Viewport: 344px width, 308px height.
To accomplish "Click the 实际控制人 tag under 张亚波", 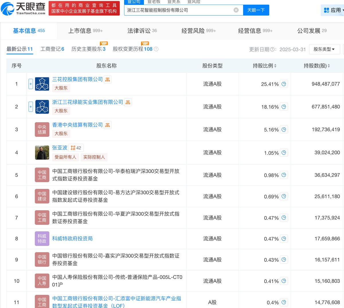I will 94,157.
